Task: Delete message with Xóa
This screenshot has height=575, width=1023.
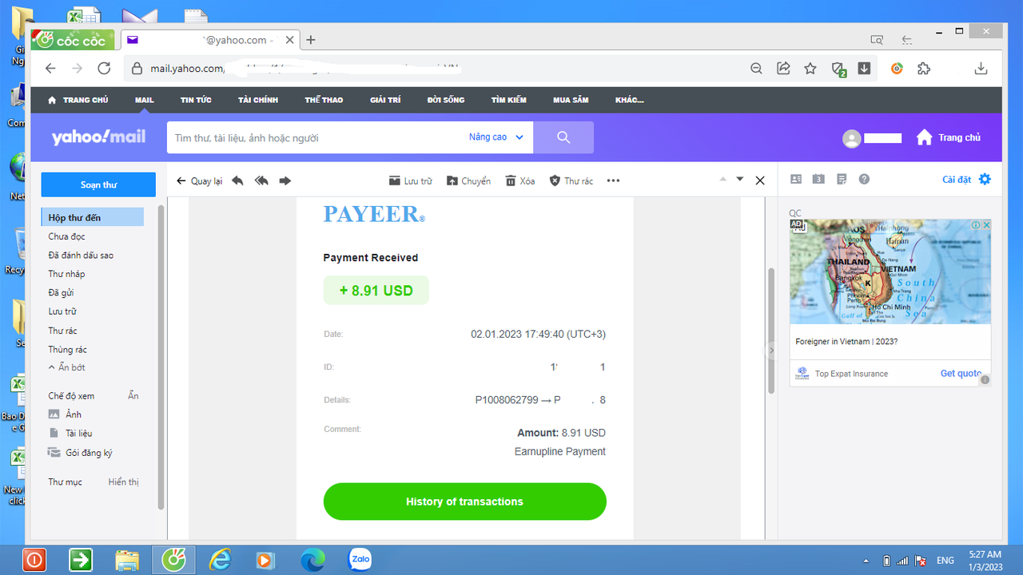Action: pos(520,181)
